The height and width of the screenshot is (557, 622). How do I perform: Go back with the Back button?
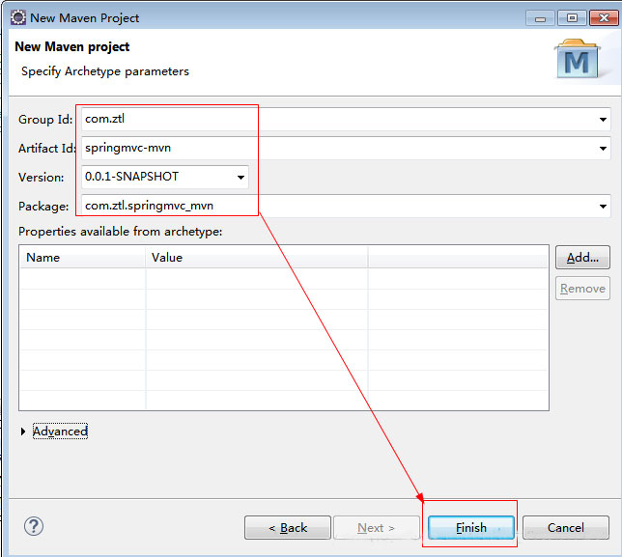point(288,528)
